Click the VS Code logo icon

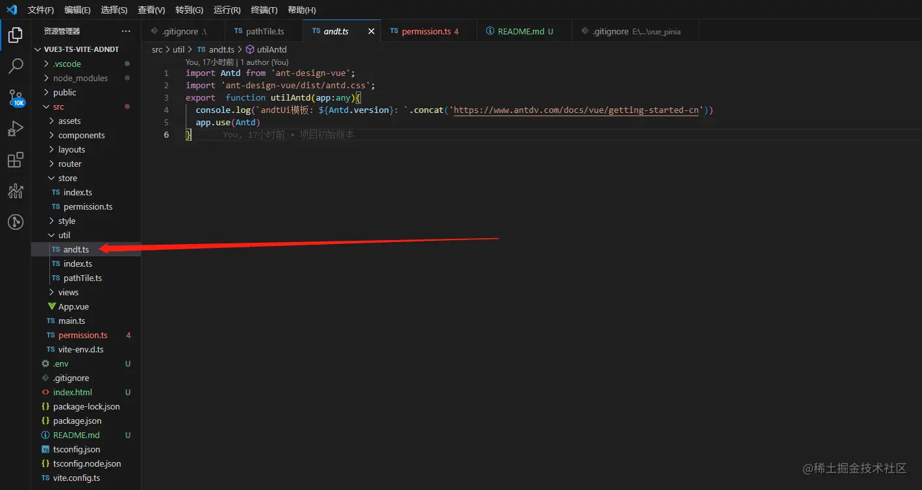[x=12, y=10]
